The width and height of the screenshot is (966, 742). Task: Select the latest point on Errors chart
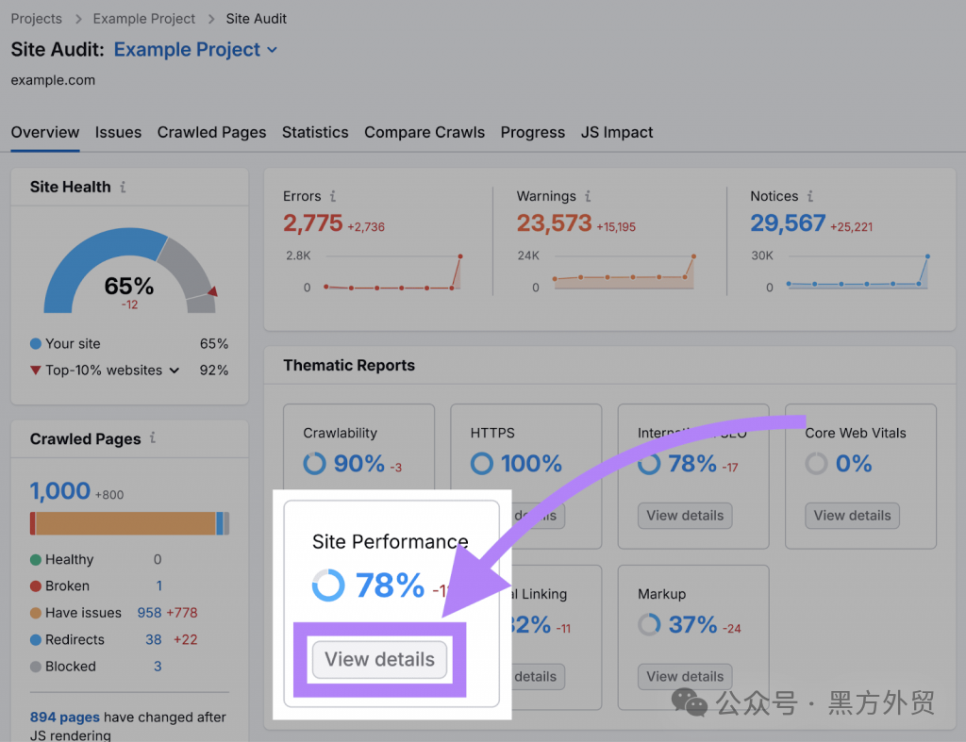460,256
